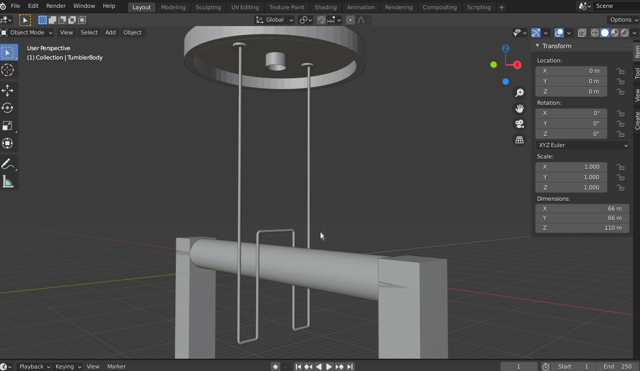Viewport: 640px width, 371px height.
Task: Set selection mode to subtract selection
Action: 63,20
